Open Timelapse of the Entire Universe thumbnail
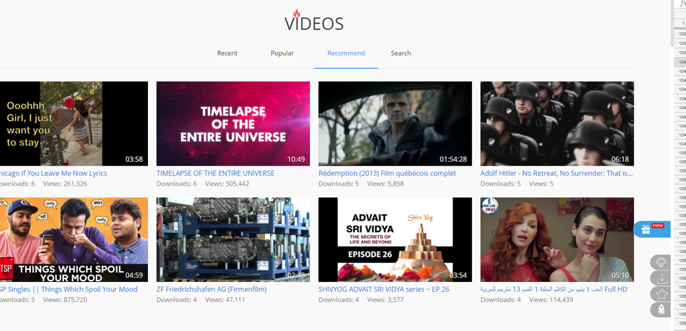The width and height of the screenshot is (686, 331). tap(233, 124)
